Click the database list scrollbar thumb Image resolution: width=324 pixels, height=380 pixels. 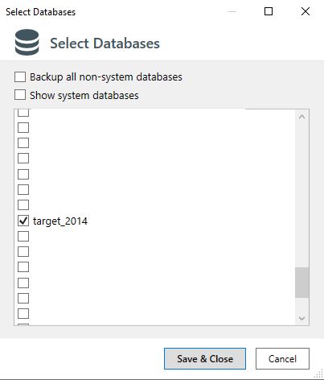301,283
